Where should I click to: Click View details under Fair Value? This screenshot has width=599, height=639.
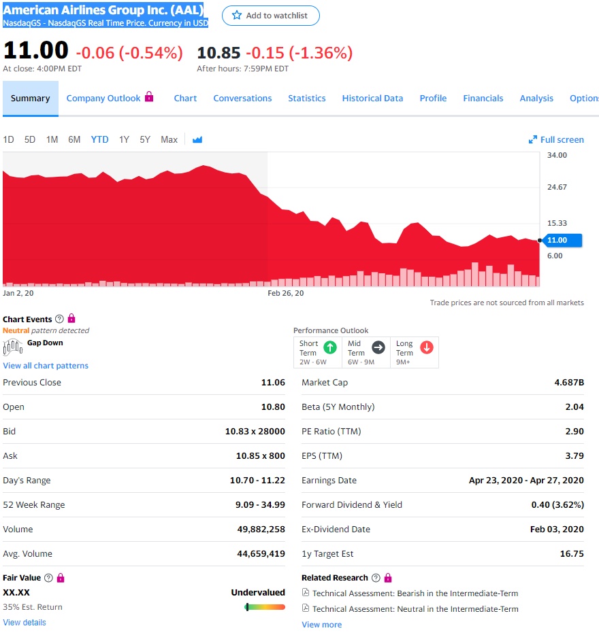tap(25, 622)
